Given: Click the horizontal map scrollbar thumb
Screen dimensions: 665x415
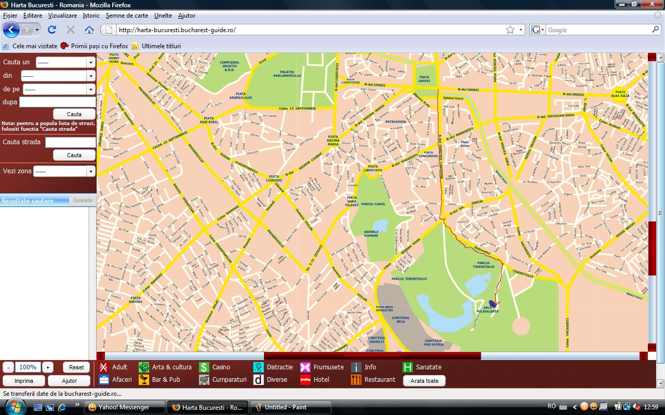Looking at the screenshot, I should (372, 356).
